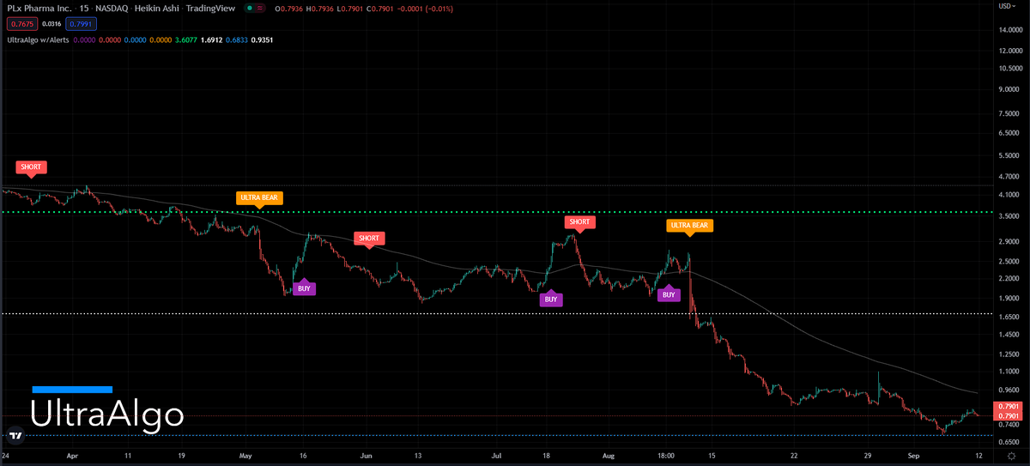Click the ULTRA BEAR label before the August 15 drop
Screen dimensions: 1030x466
pos(689,227)
